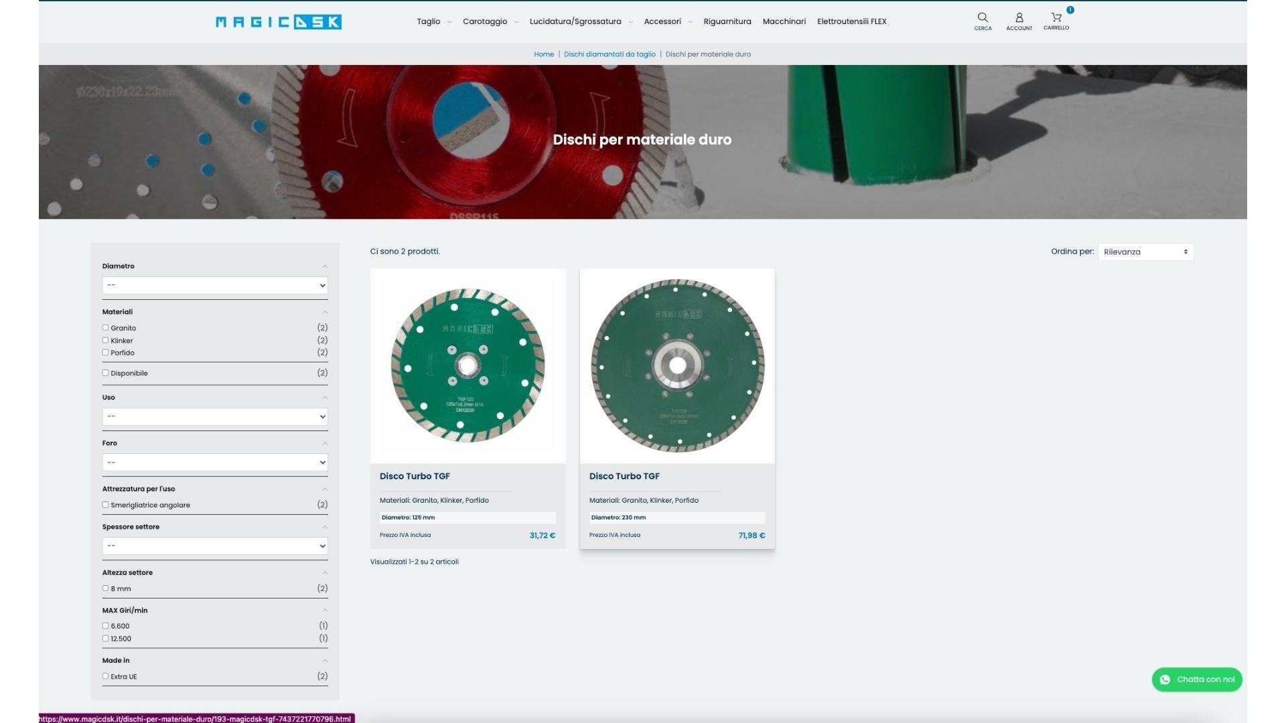Click 'Ci sono 2 prodotti.' text
Screen dimensions: 1286x723
click(405, 252)
